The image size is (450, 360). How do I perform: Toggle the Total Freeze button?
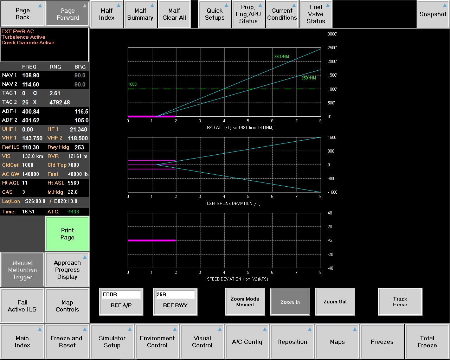427,342
